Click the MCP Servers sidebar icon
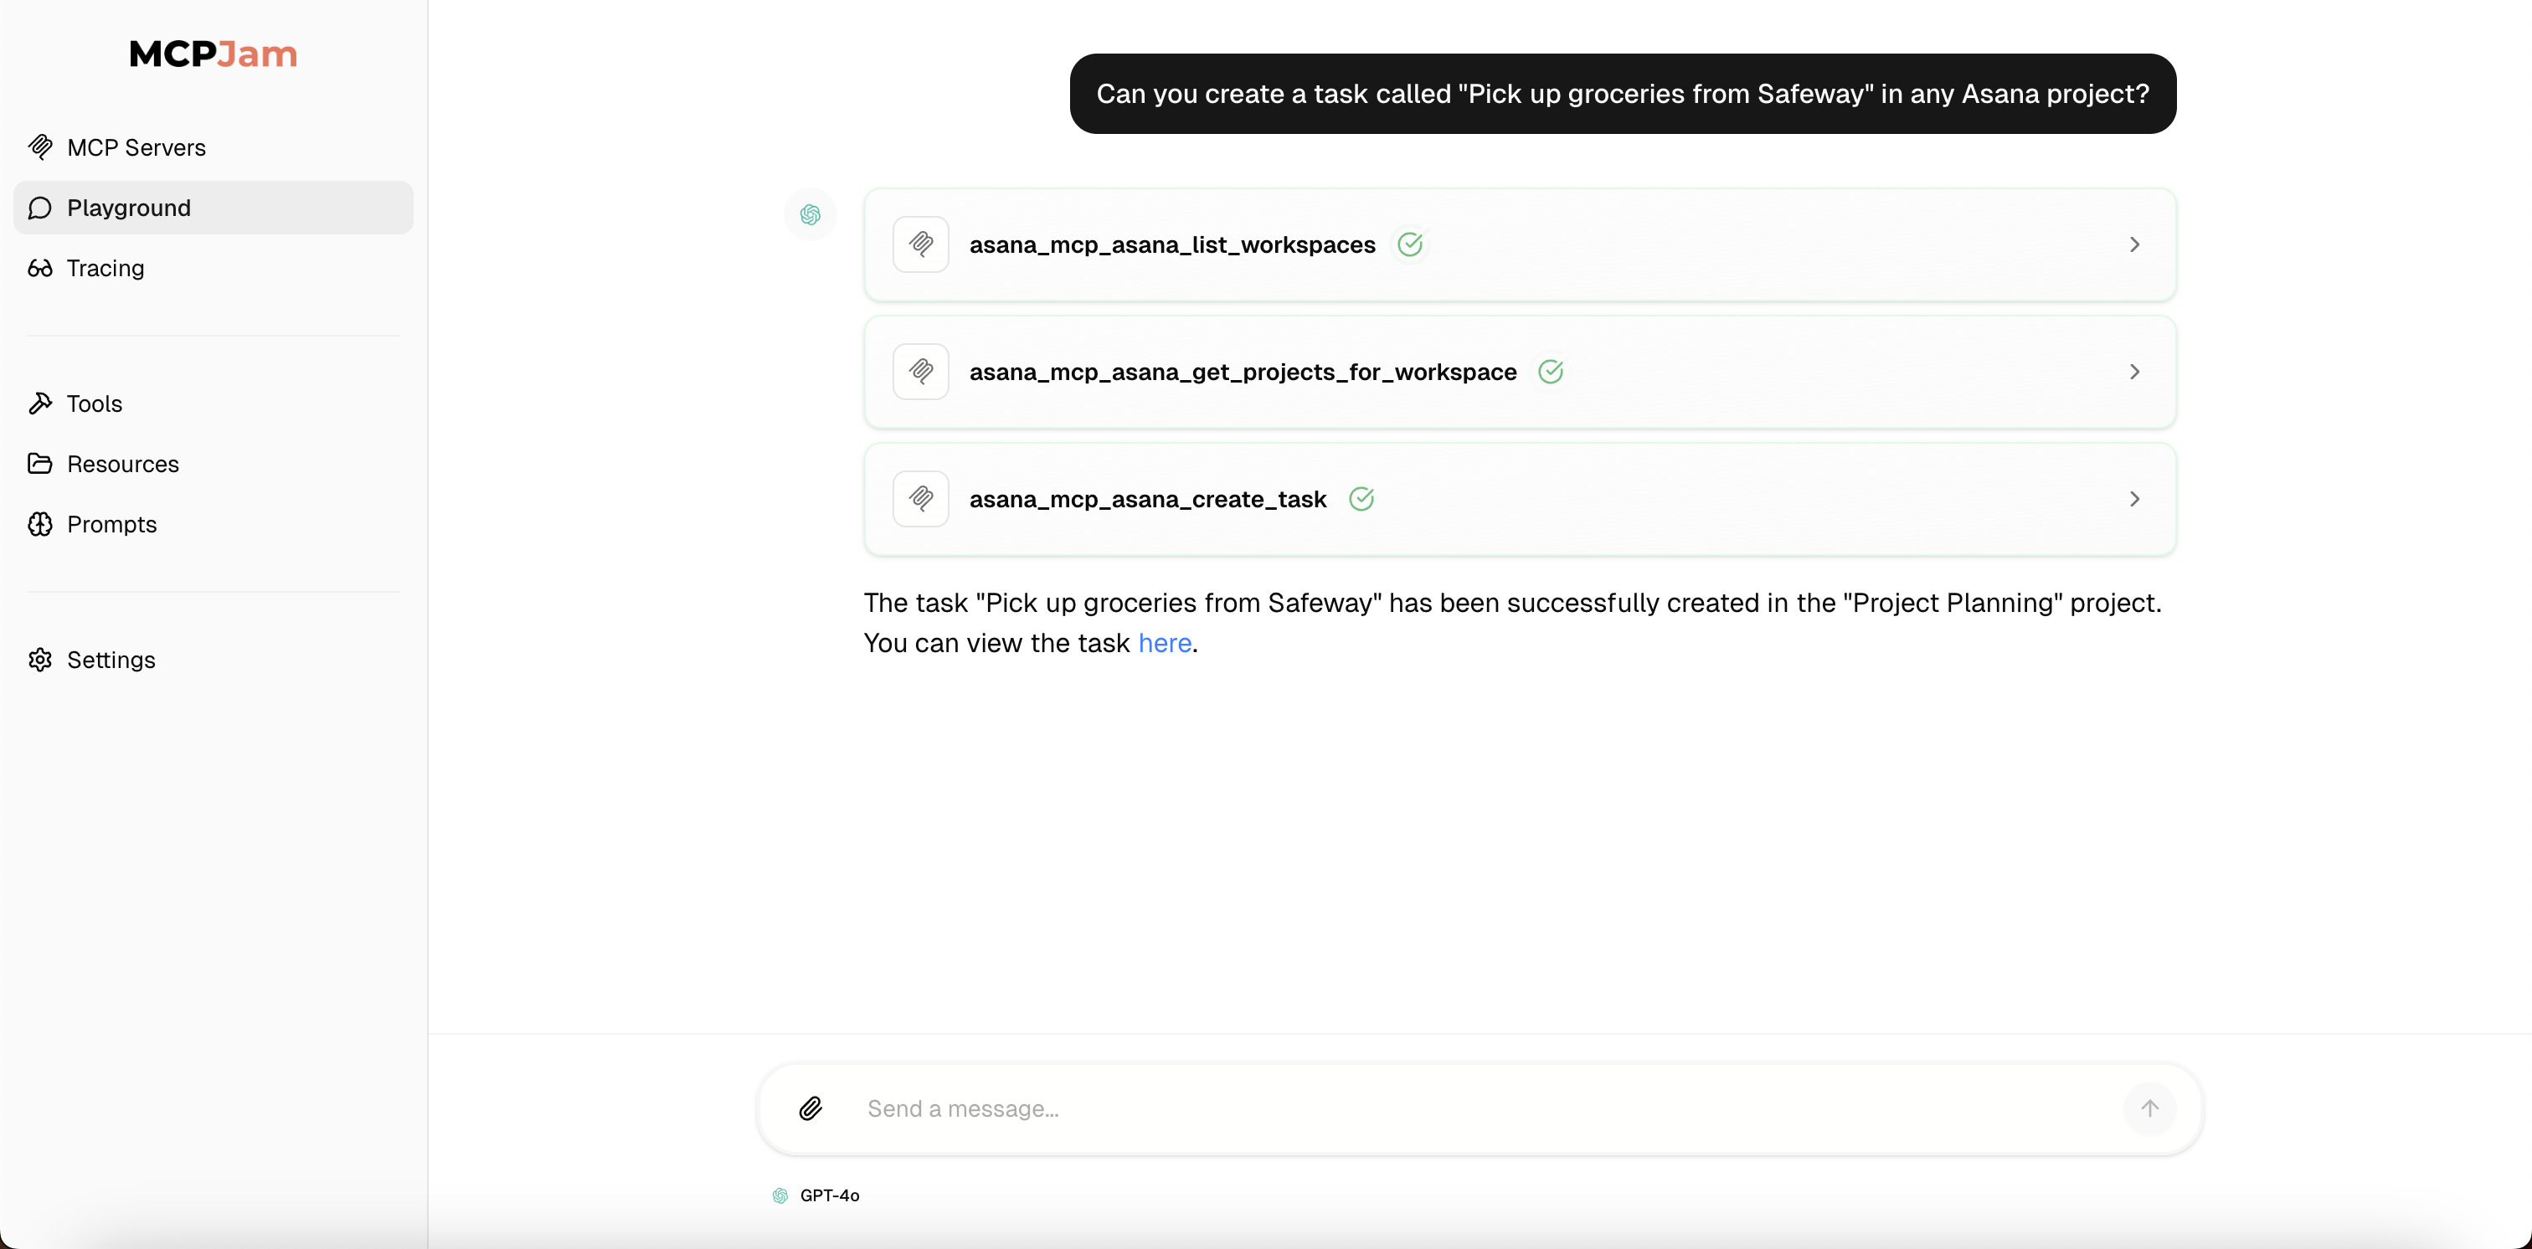Screen dimensions: 2532x1249 pos(40,147)
